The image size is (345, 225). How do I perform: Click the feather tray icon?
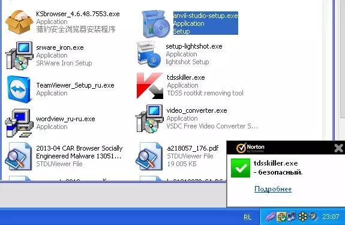(x=271, y=217)
